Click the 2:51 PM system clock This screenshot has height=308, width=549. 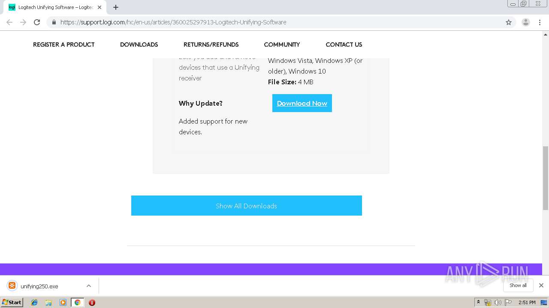[527, 302]
